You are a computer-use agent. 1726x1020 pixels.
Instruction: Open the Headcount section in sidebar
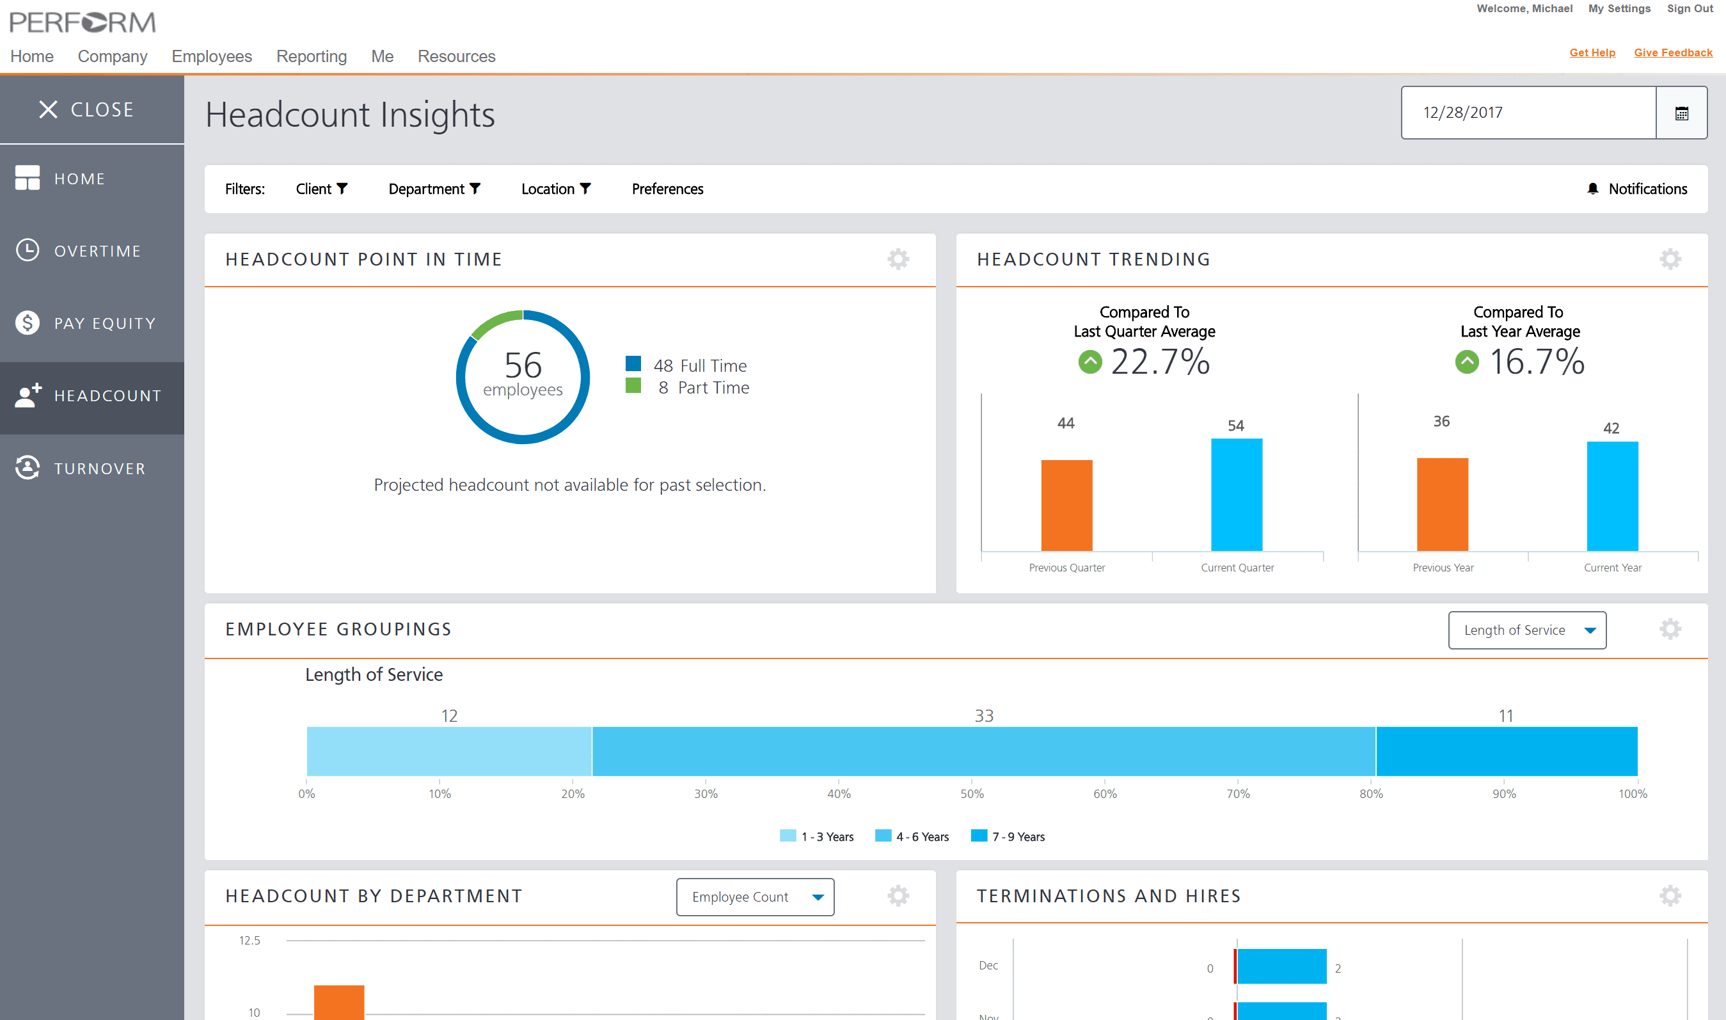coord(91,396)
